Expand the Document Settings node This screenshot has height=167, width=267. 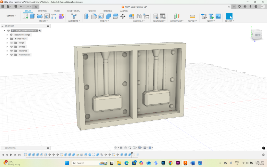7,35
